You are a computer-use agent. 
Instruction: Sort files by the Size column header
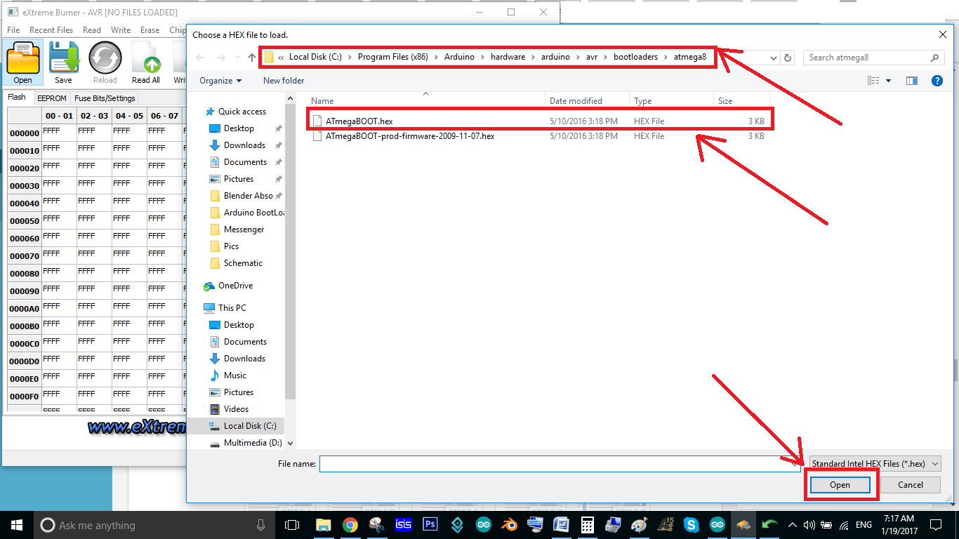click(x=741, y=101)
